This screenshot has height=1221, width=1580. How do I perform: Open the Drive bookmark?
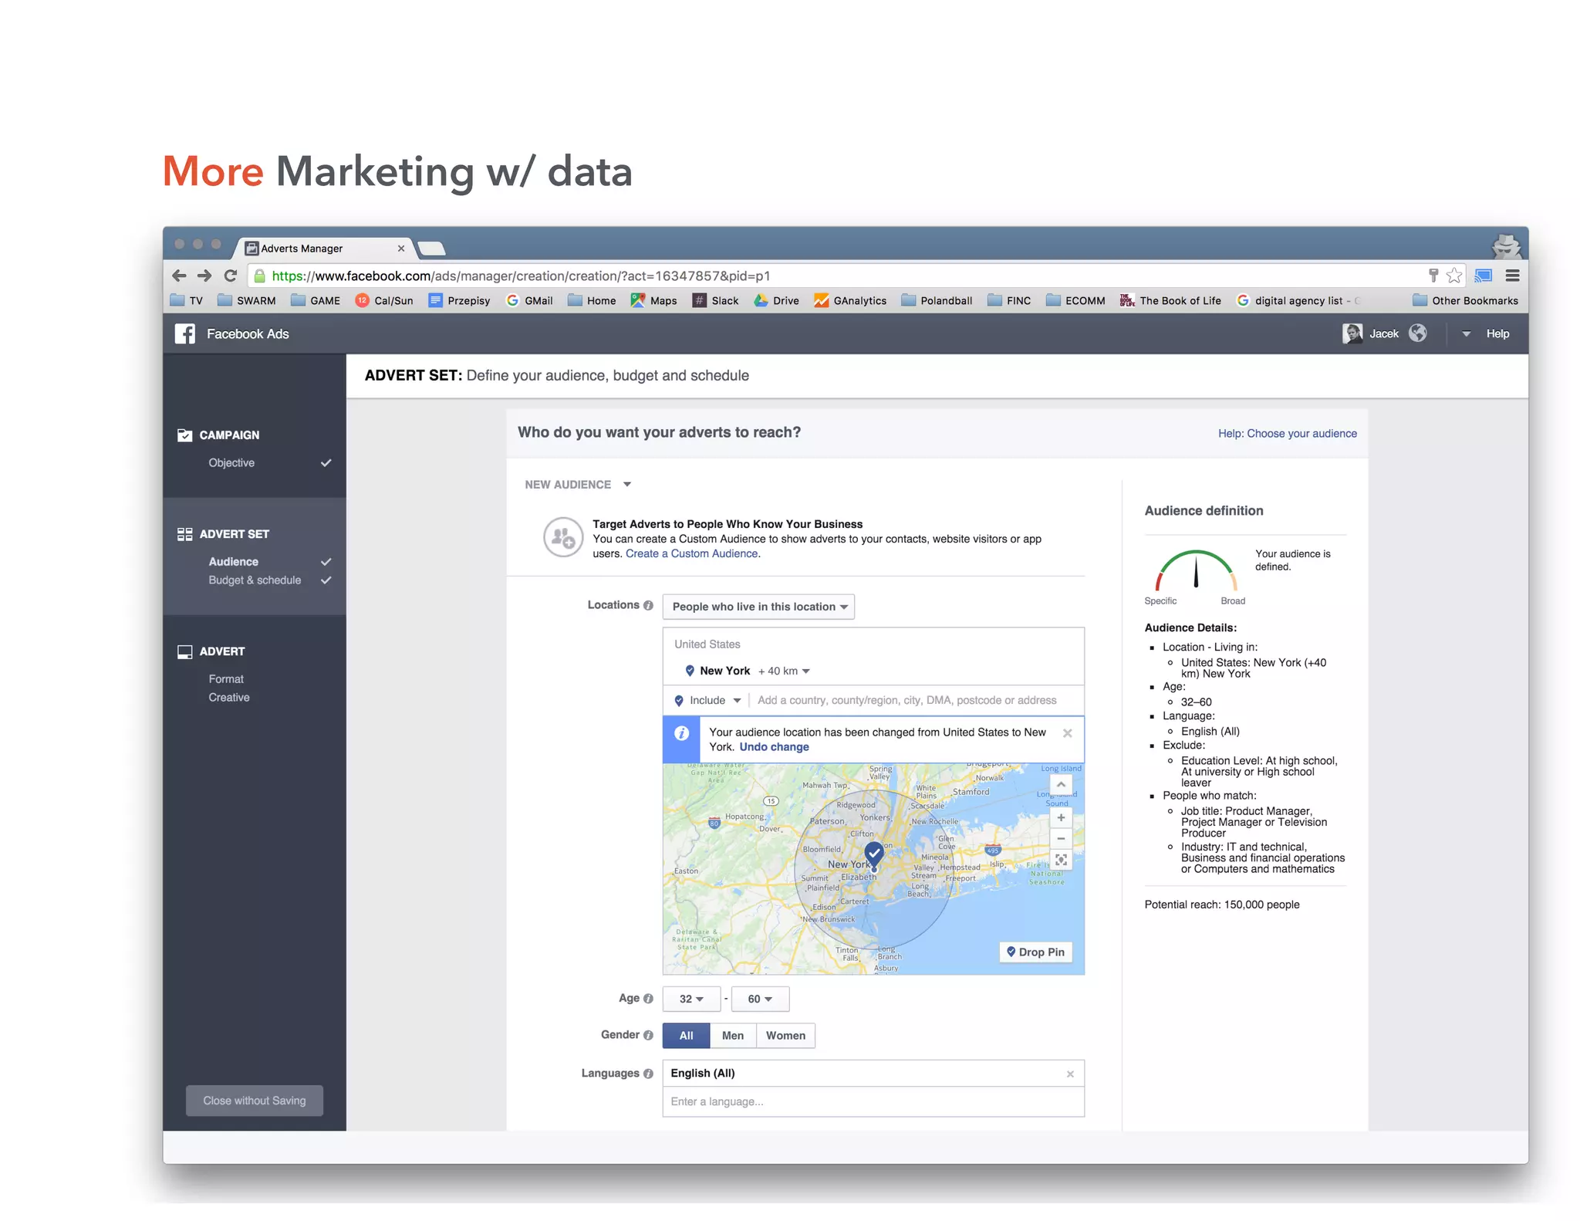coord(777,300)
